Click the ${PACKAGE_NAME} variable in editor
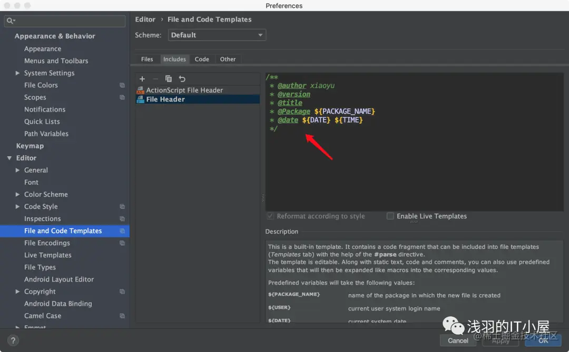 (345, 112)
